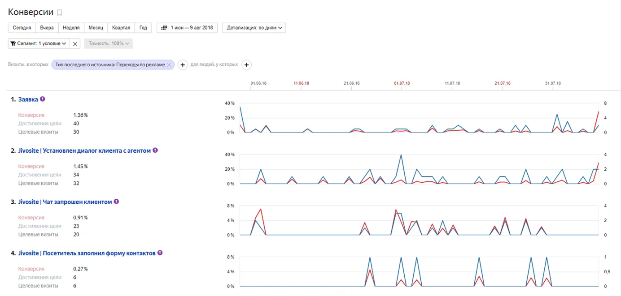Click the Целевые визиты value 32

[76, 183]
